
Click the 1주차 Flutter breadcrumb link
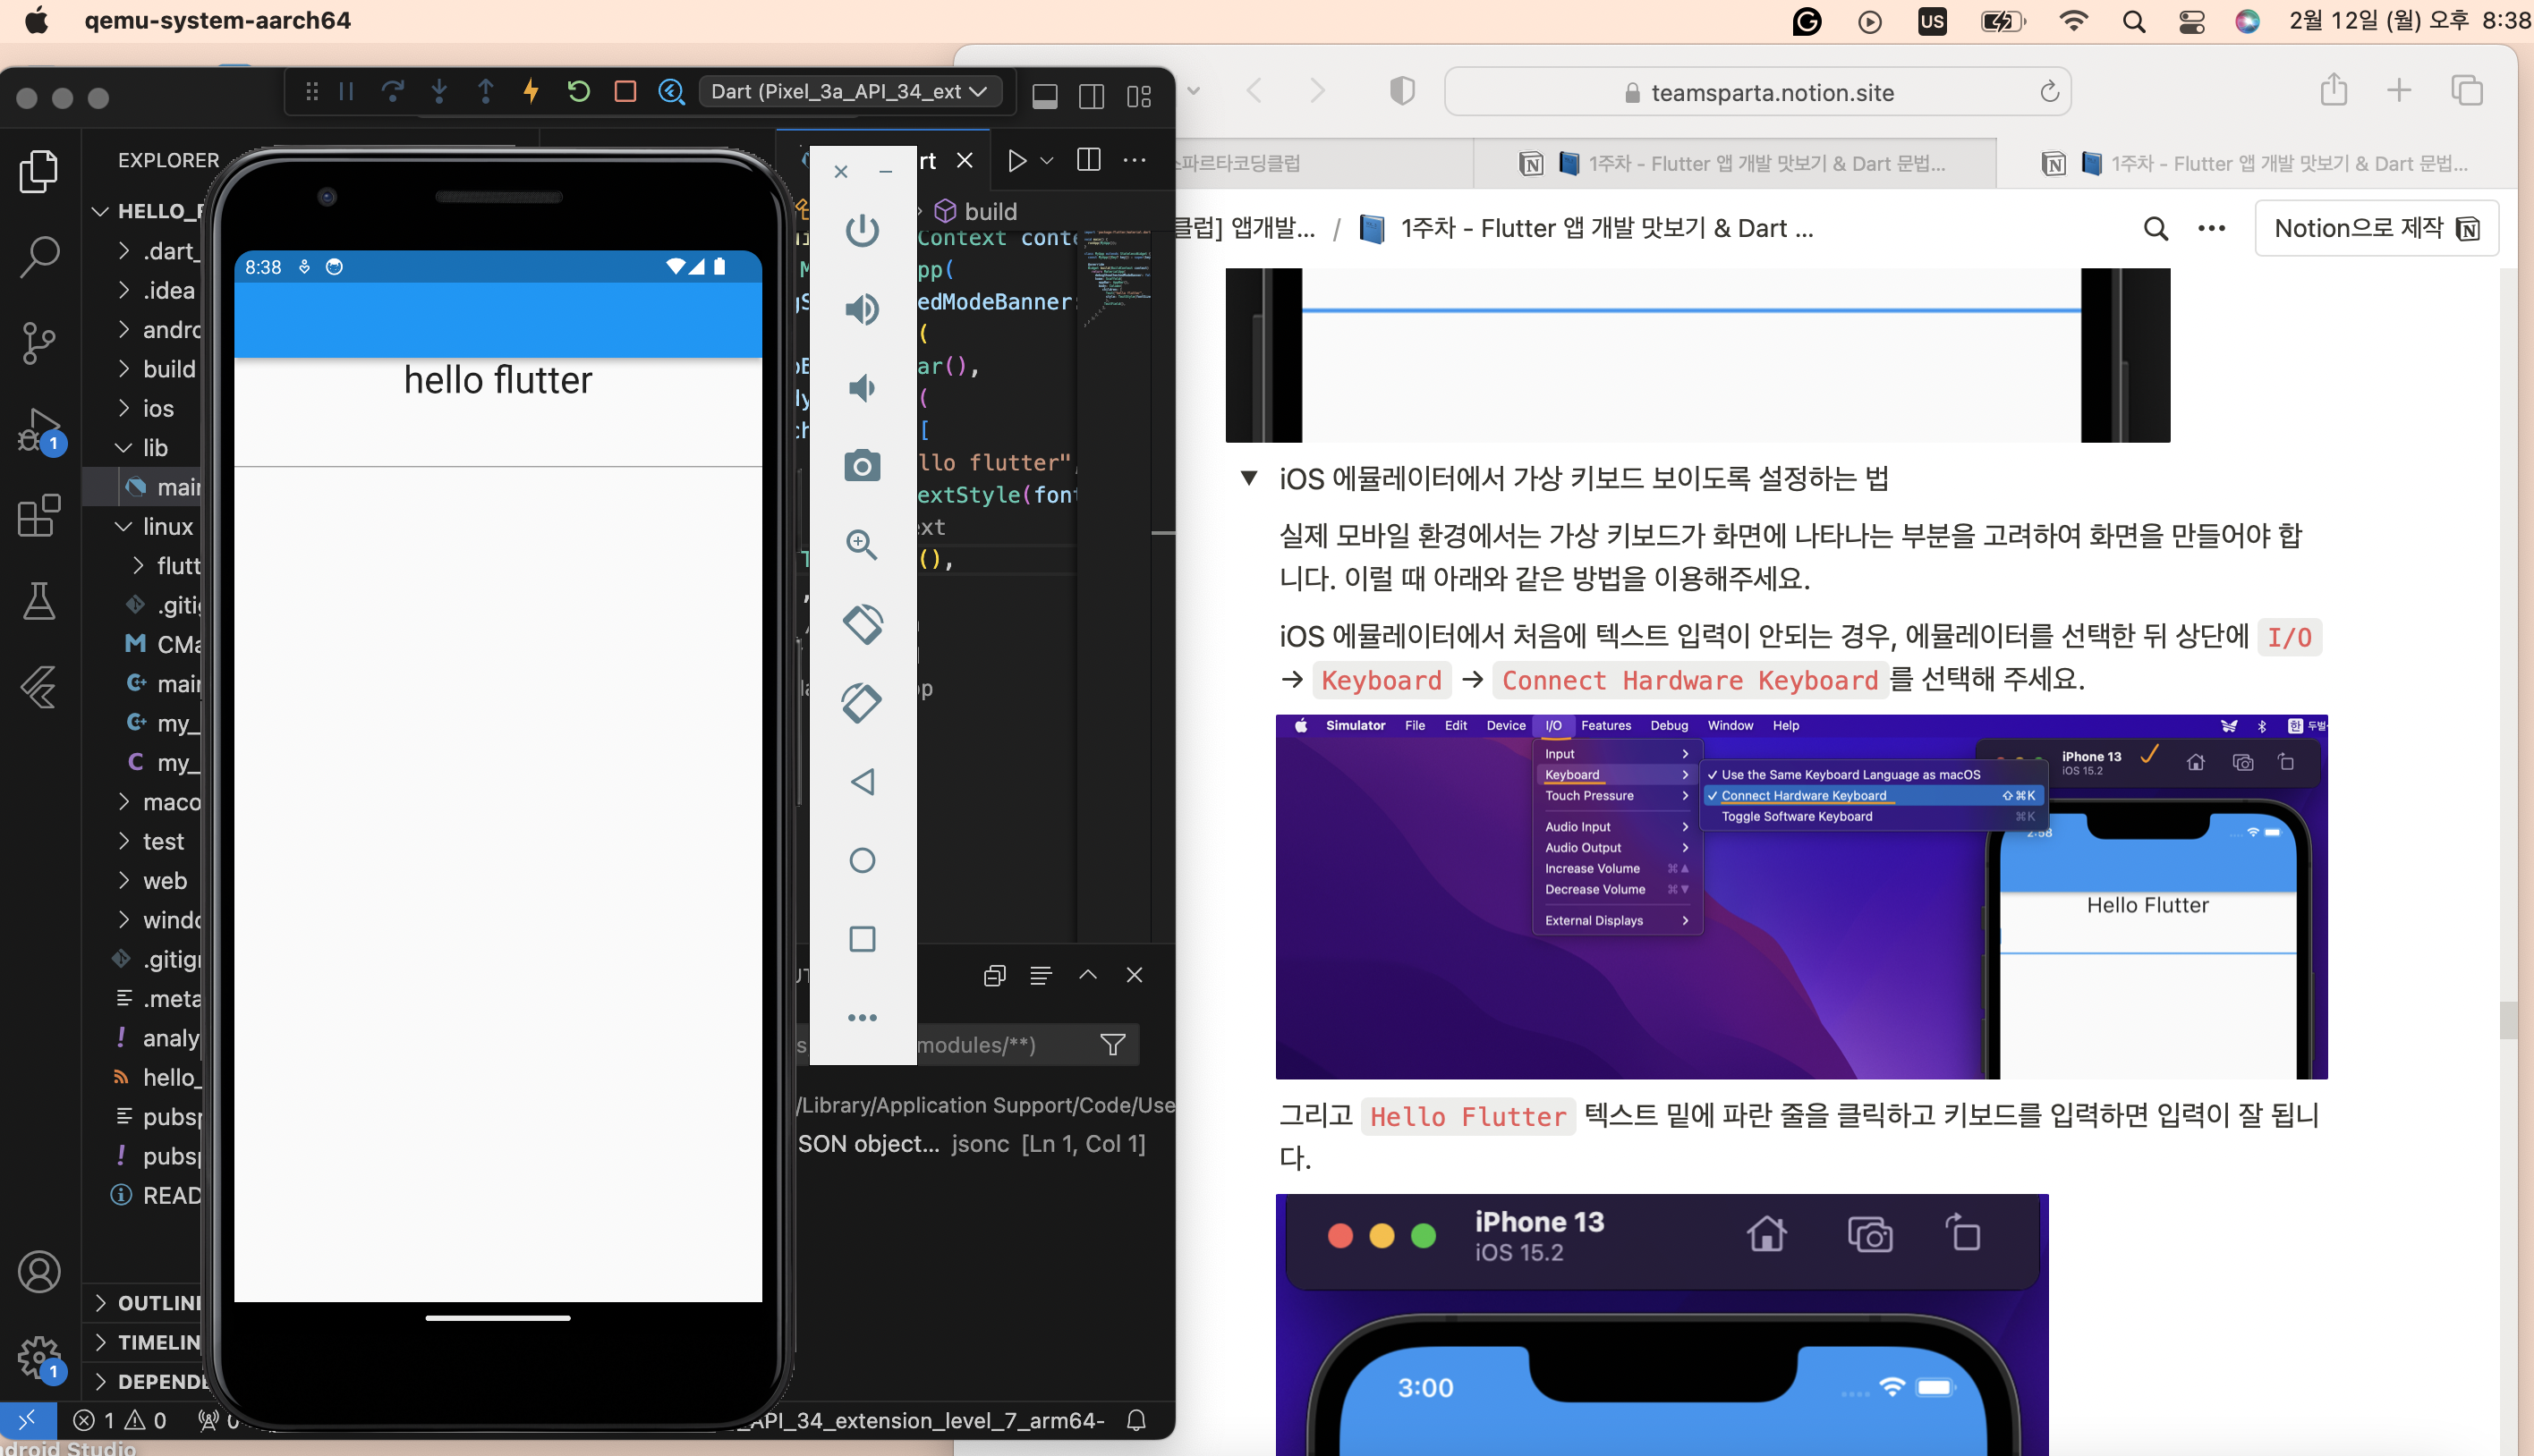(x=1587, y=229)
